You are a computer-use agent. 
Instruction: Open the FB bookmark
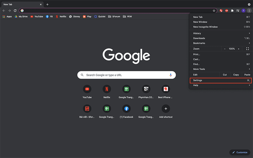pos(49,17)
